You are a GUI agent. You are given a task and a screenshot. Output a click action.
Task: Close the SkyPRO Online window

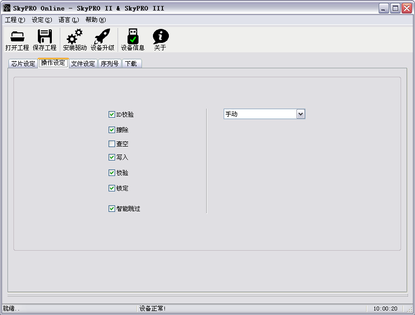click(407, 8)
